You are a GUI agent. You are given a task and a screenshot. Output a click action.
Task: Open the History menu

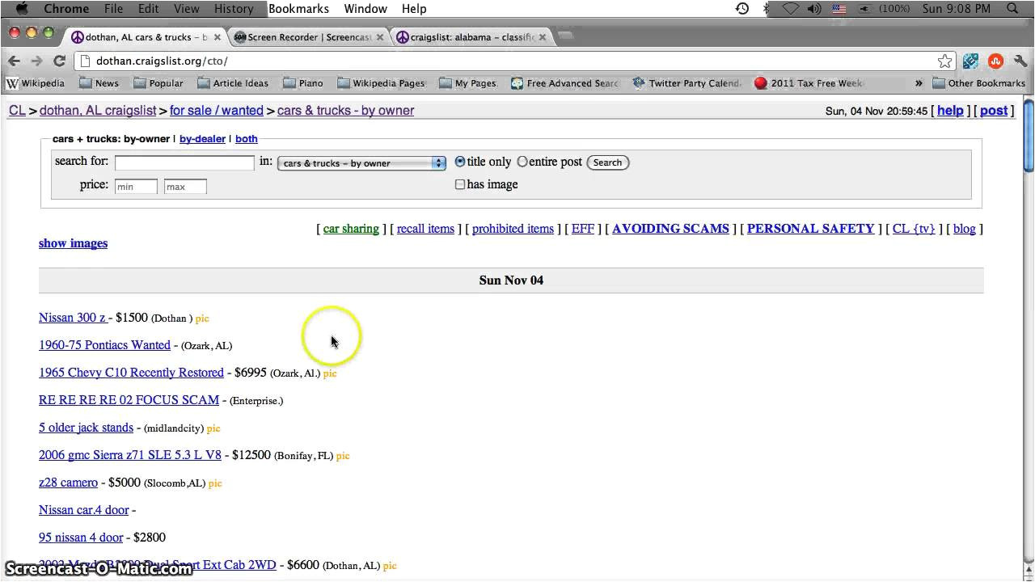tap(234, 9)
